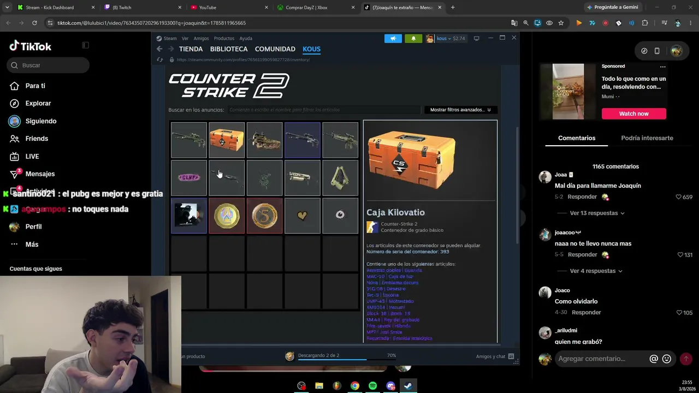Switch to the Twitch browser tab
Image resolution: width=699 pixels, height=393 pixels.
142,8
